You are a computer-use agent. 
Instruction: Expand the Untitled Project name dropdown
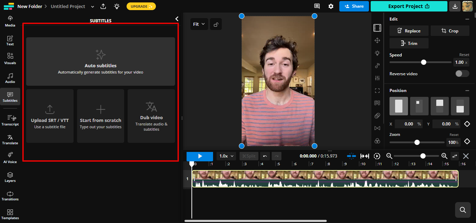tap(92, 6)
